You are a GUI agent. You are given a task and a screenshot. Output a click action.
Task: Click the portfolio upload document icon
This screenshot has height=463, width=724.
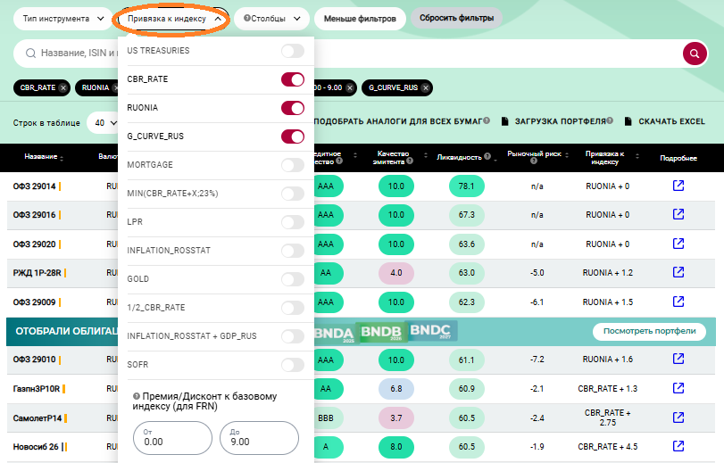pos(505,121)
